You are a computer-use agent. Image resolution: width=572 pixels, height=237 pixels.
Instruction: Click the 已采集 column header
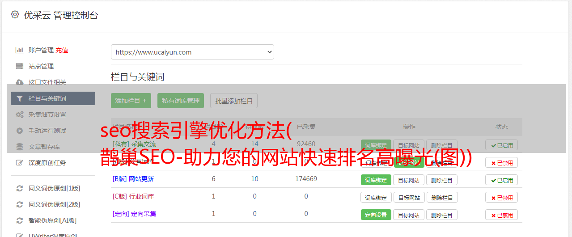point(306,127)
